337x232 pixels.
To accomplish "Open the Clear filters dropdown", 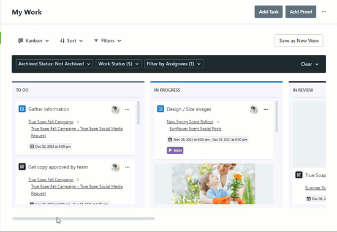I will tap(309, 64).
